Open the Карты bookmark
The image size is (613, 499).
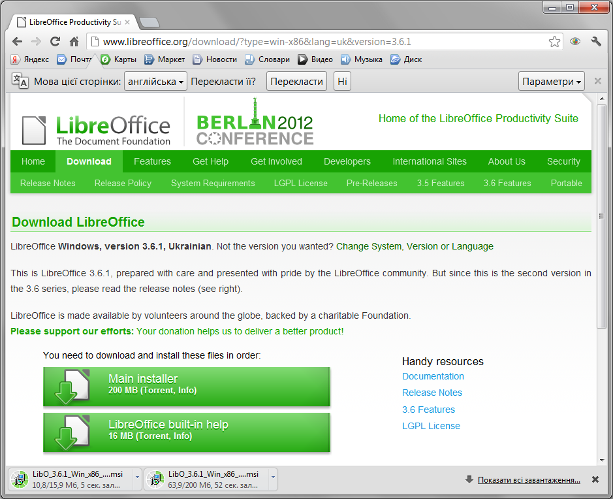(x=118, y=59)
